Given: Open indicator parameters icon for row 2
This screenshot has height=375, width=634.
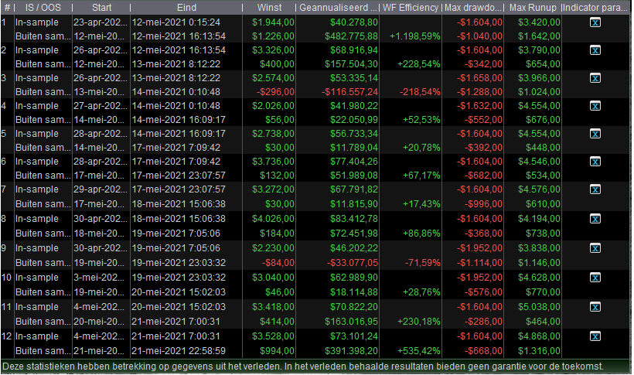Looking at the screenshot, I should [595, 50].
